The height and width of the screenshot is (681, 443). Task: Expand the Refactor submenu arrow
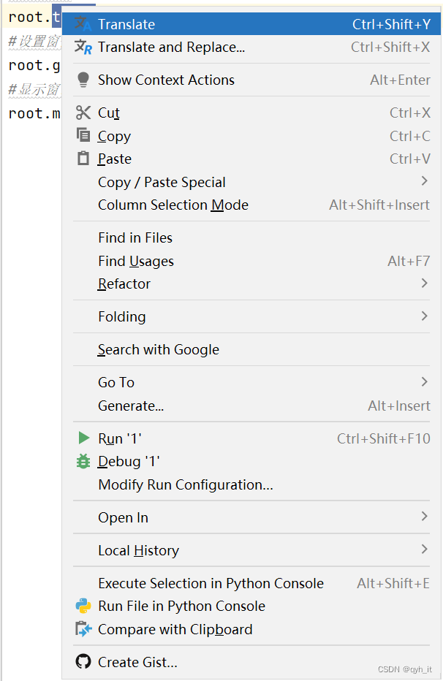pyautogui.click(x=424, y=284)
